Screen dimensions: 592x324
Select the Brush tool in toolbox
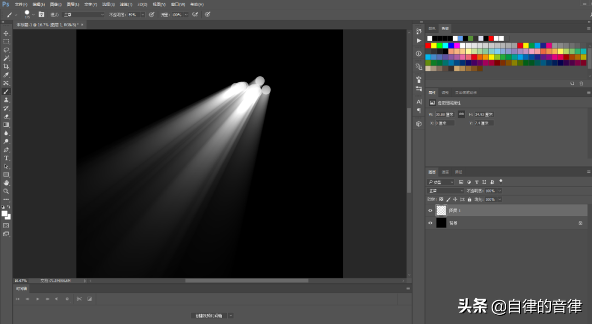point(6,92)
